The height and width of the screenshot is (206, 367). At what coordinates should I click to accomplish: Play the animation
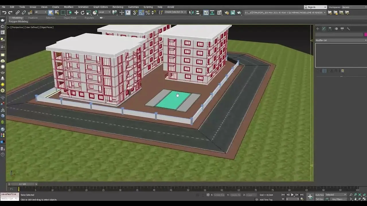(x=292, y=195)
